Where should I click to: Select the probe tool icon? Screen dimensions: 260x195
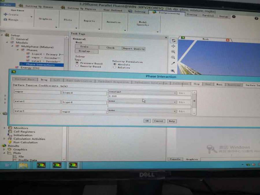[x=173, y=63]
